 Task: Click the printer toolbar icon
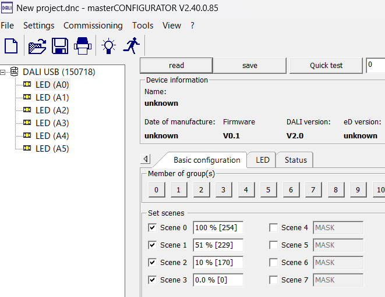click(x=83, y=45)
